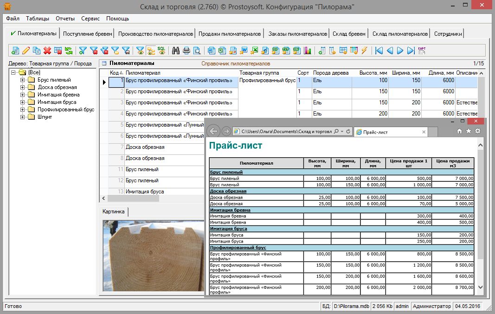Viewport: 495px width, 314px height.
Task: Click the green refresh arrows icon
Action: (68, 51)
